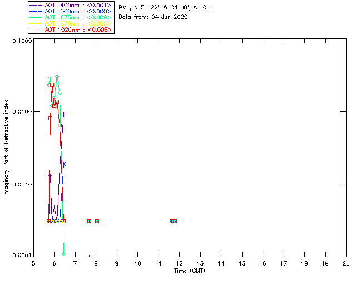Click the x-axis tick label 17
This screenshot has height=285, width=356.
284,263
